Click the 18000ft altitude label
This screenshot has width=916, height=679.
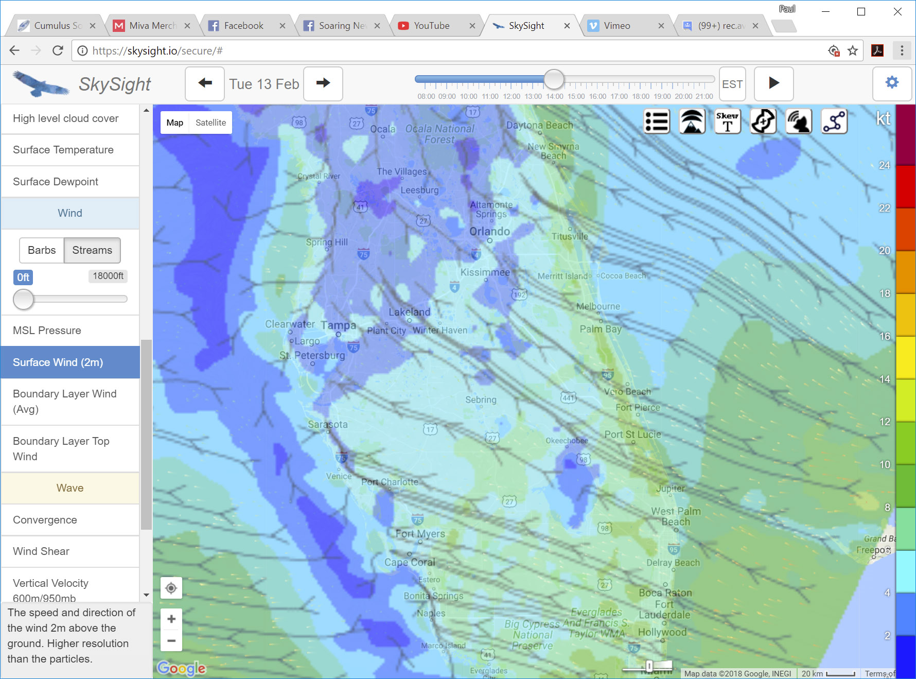pos(108,276)
